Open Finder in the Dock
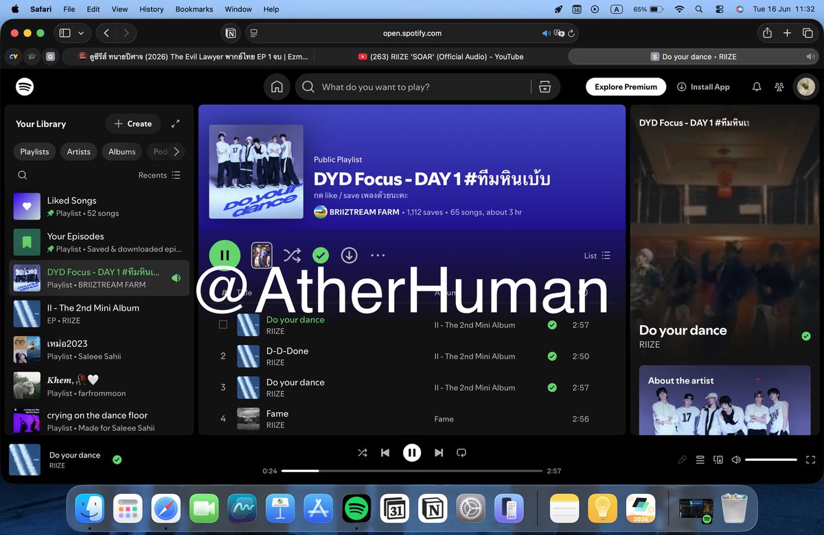The width and height of the screenshot is (824, 535). [89, 508]
